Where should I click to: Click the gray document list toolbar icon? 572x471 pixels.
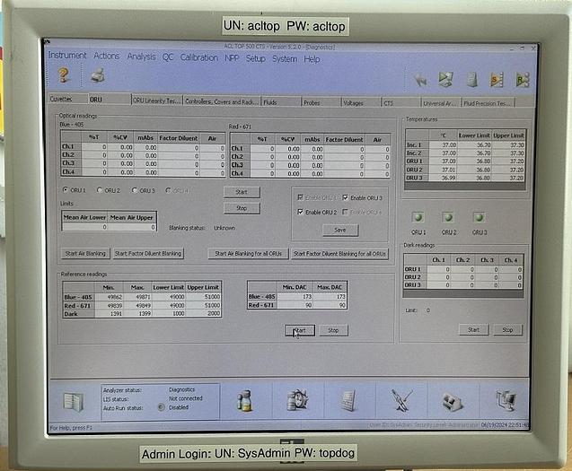pos(472,80)
